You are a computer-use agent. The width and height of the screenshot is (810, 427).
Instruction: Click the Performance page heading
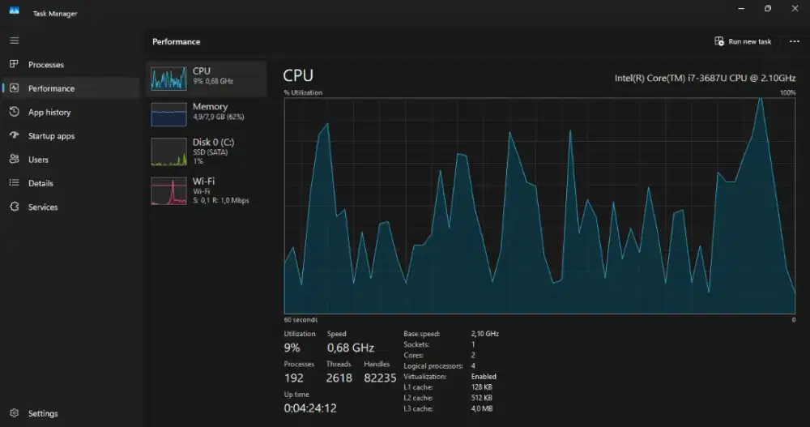point(176,41)
